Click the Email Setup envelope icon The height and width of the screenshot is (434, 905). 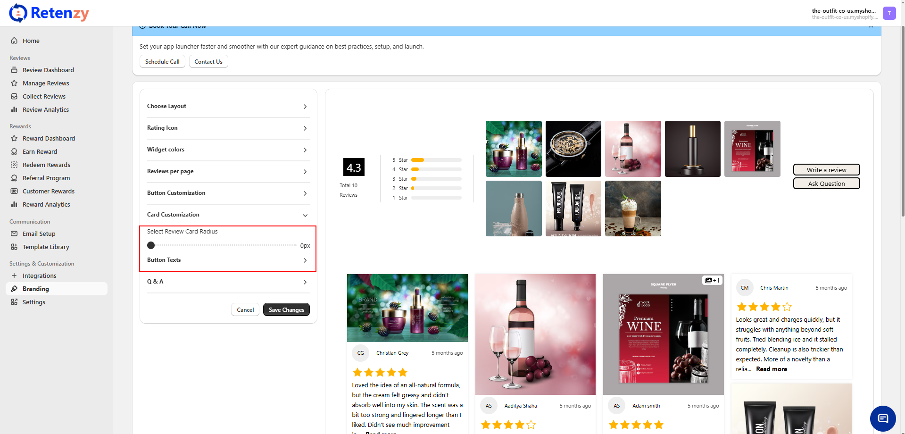[14, 234]
